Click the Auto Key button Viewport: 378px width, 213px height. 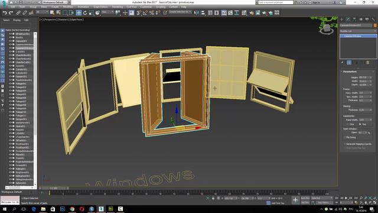pyautogui.click(x=305, y=198)
